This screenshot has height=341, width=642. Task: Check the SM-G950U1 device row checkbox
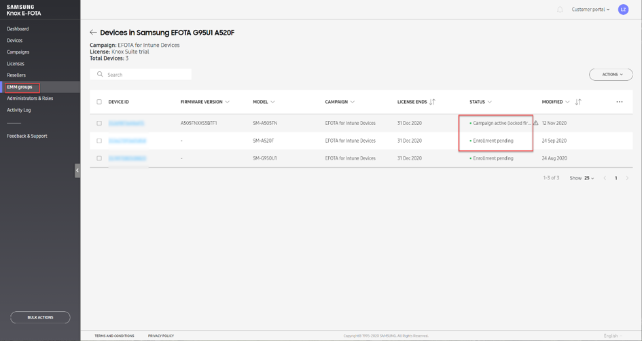click(x=99, y=158)
